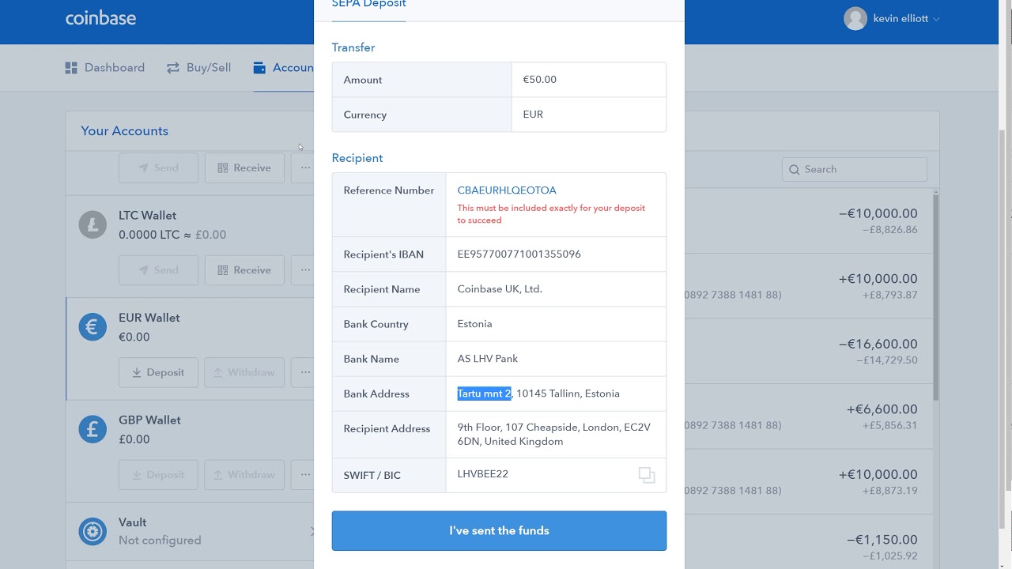This screenshot has height=569, width=1012.
Task: Click Receive button under LTC Wallet
Action: [244, 270]
